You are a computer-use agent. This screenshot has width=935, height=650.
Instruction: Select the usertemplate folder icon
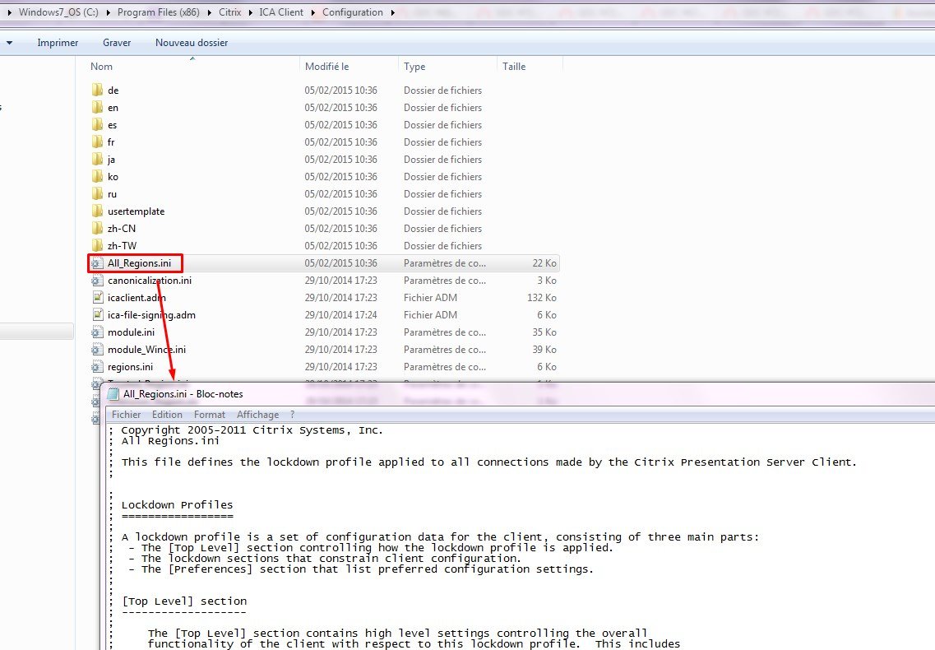pyautogui.click(x=97, y=211)
